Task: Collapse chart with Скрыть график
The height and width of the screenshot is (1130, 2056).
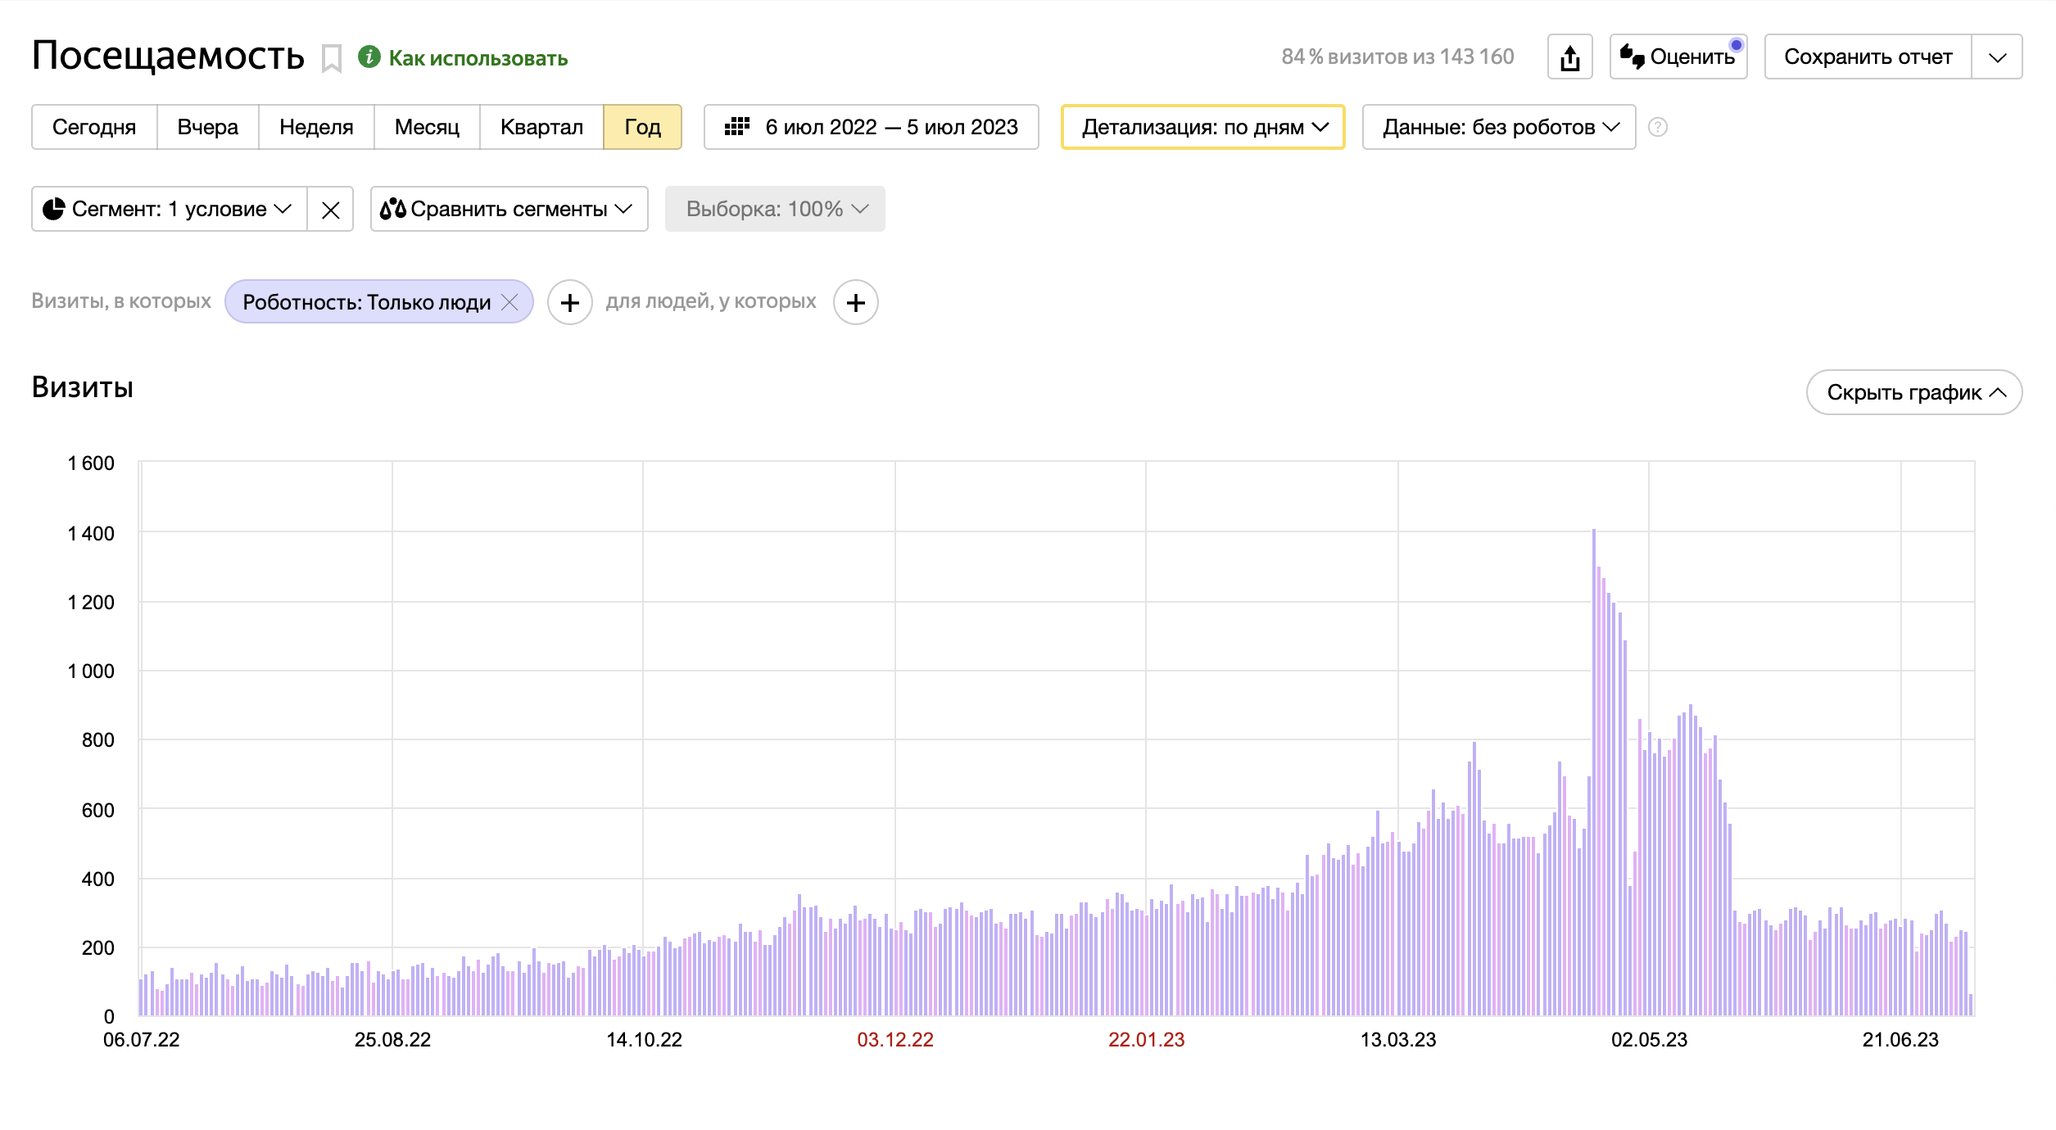Action: click(x=1913, y=393)
